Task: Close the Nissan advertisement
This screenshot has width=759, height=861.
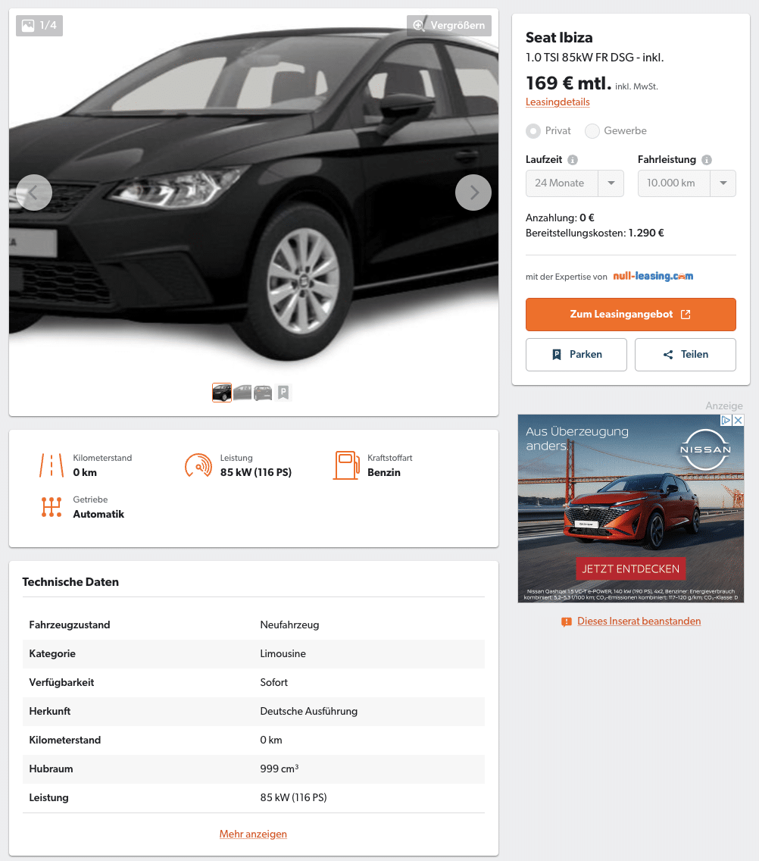Action: 738,420
